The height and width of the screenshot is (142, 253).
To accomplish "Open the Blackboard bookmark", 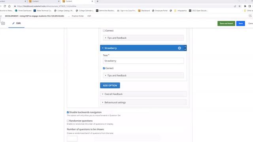I will pos(144,11).
